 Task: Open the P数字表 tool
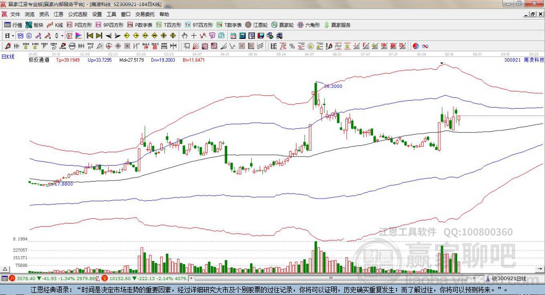140,25
